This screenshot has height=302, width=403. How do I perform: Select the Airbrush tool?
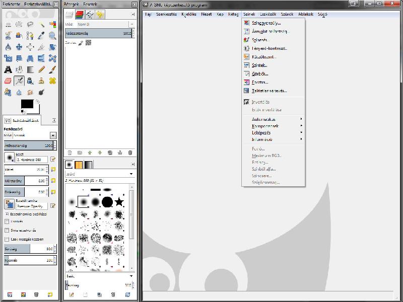tap(19, 81)
